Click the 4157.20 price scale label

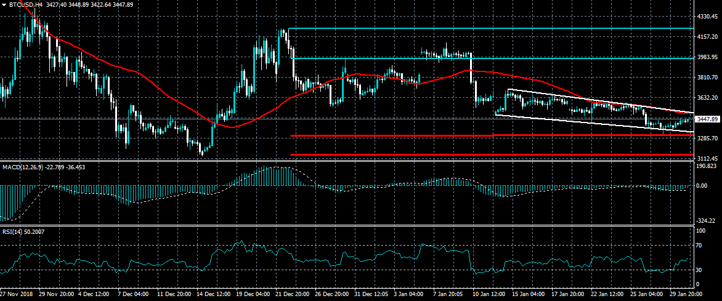(708, 36)
